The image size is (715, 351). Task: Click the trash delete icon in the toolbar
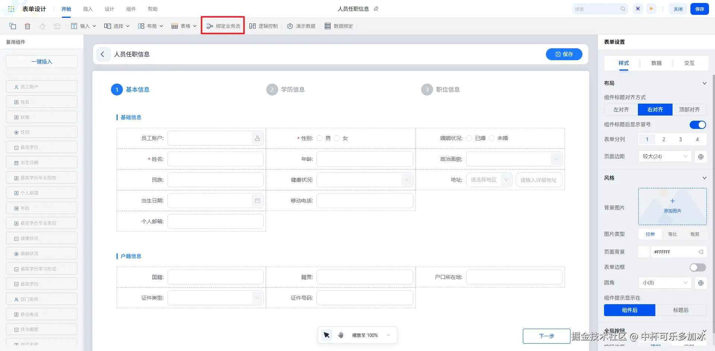(28, 26)
